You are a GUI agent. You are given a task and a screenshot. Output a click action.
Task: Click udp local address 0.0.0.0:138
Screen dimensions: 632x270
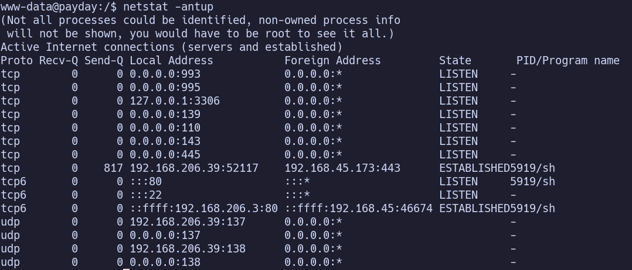point(165,262)
